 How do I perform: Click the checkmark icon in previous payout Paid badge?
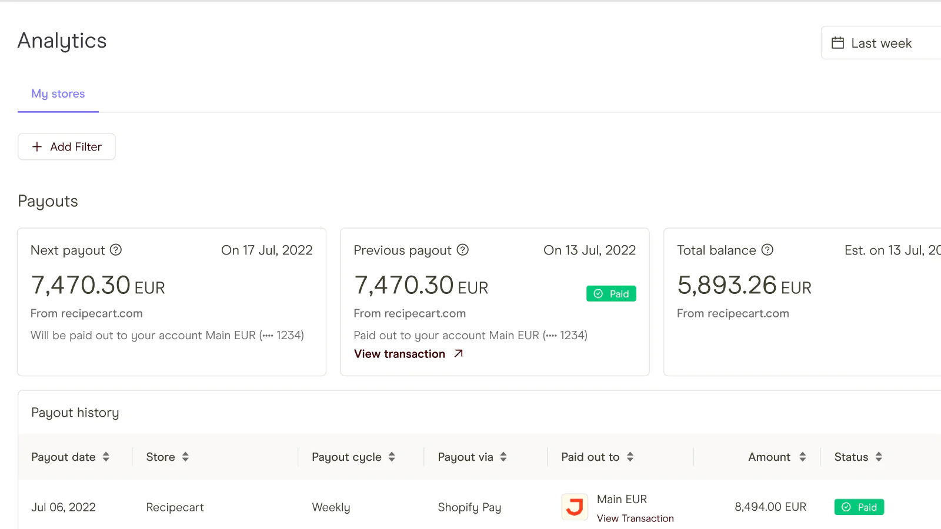click(x=598, y=294)
